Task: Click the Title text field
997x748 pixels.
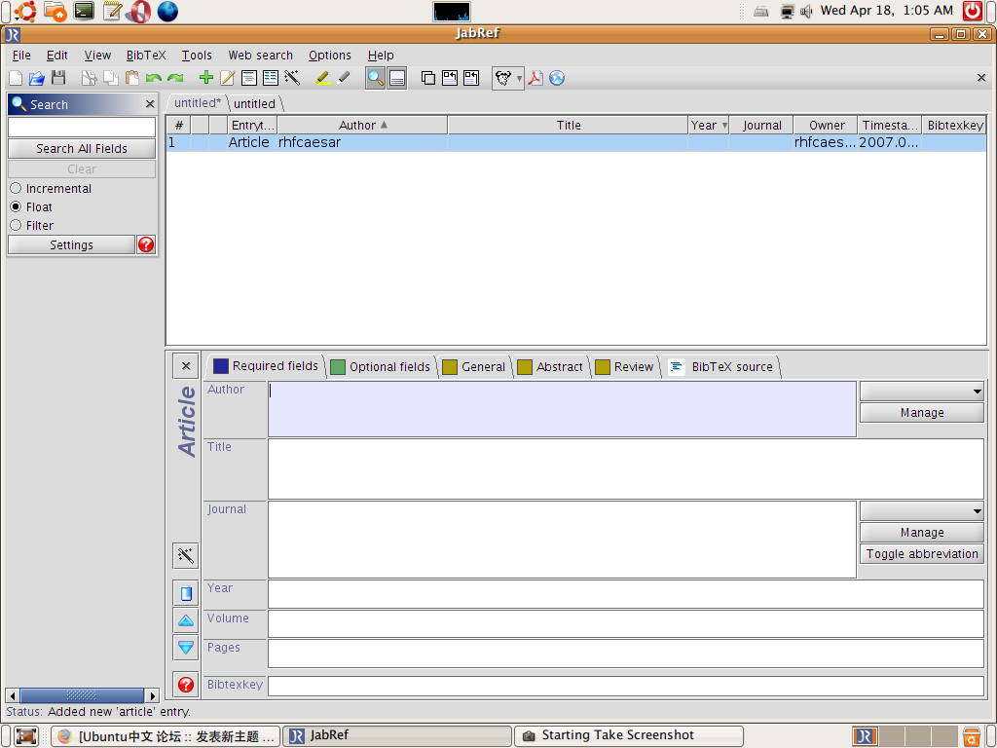Action: (x=626, y=468)
